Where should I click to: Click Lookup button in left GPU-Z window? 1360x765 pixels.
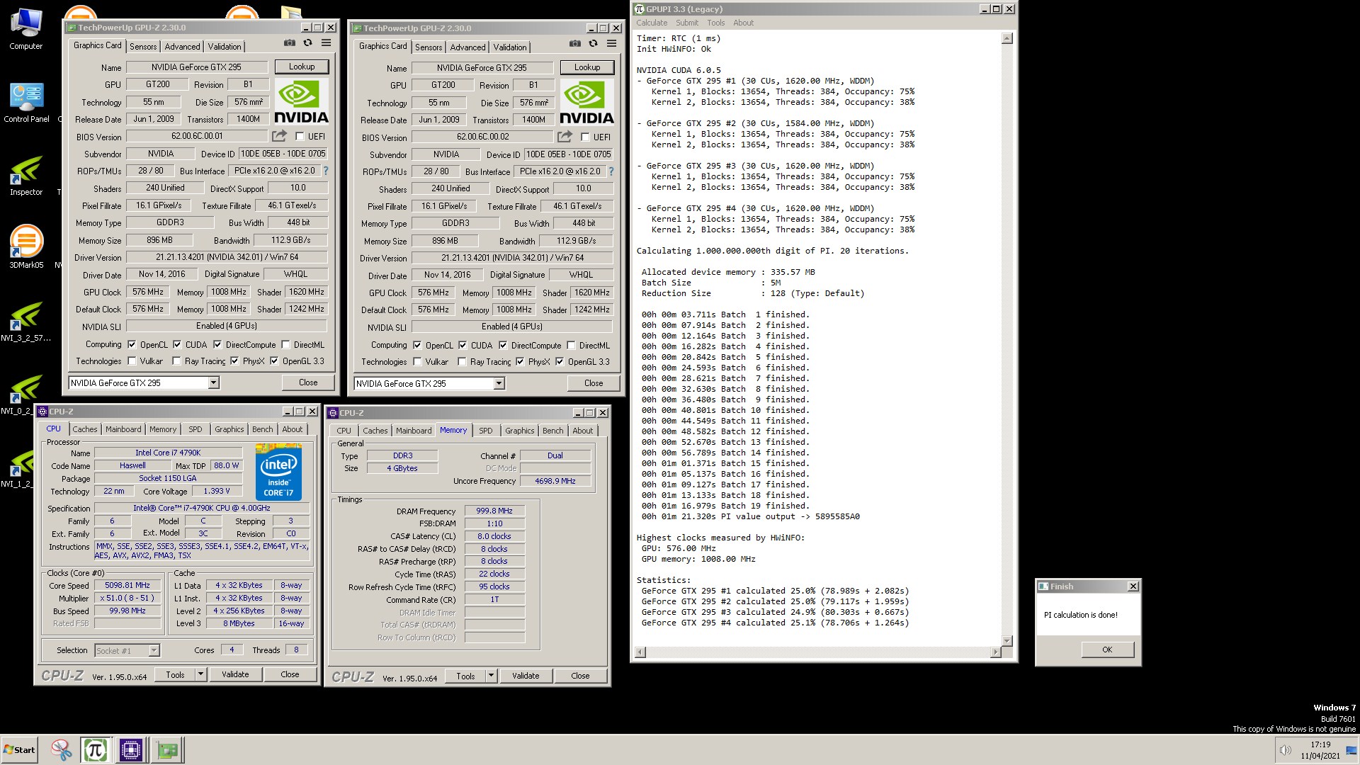pos(302,67)
